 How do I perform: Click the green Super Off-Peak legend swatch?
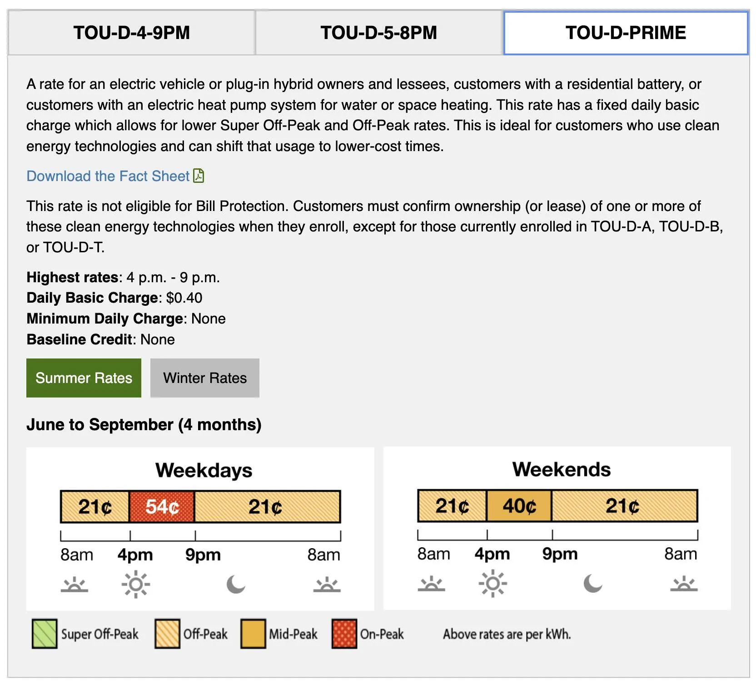[45, 634]
